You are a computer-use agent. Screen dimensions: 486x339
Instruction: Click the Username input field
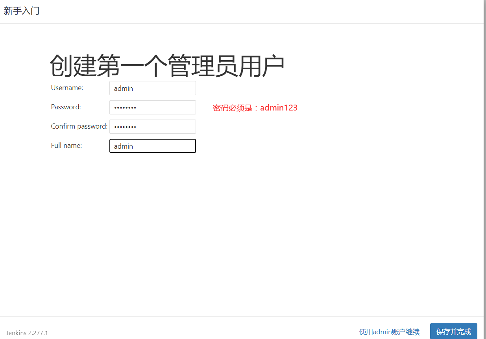coord(153,88)
